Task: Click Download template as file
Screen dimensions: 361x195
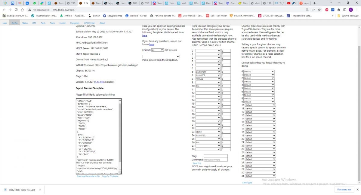Action: [88, 176]
